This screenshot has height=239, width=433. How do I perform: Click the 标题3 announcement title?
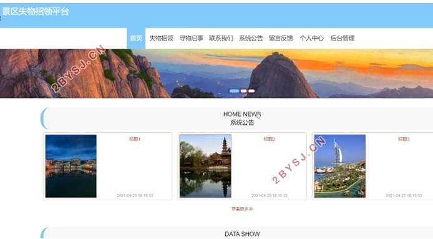pyautogui.click(x=404, y=139)
